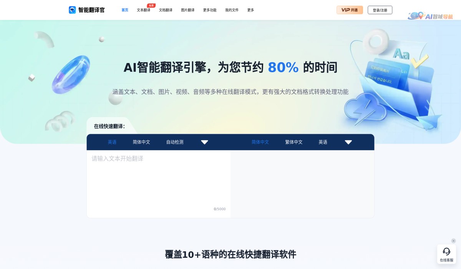This screenshot has height=269, width=461.
Task: Select 英语 as the target language
Action: pyautogui.click(x=323, y=142)
